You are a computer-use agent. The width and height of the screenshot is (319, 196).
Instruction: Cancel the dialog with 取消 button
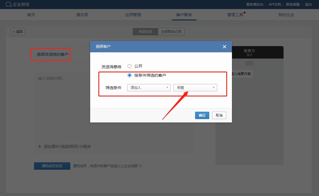click(219, 115)
